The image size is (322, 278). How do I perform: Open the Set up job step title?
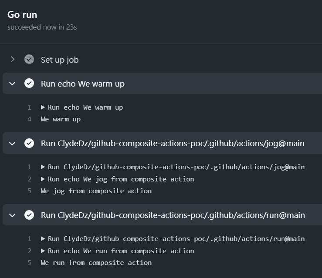[x=60, y=60]
